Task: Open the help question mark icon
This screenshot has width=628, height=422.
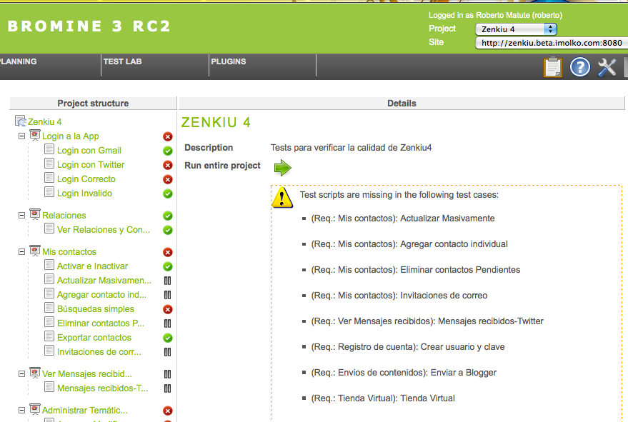Action: (580, 67)
